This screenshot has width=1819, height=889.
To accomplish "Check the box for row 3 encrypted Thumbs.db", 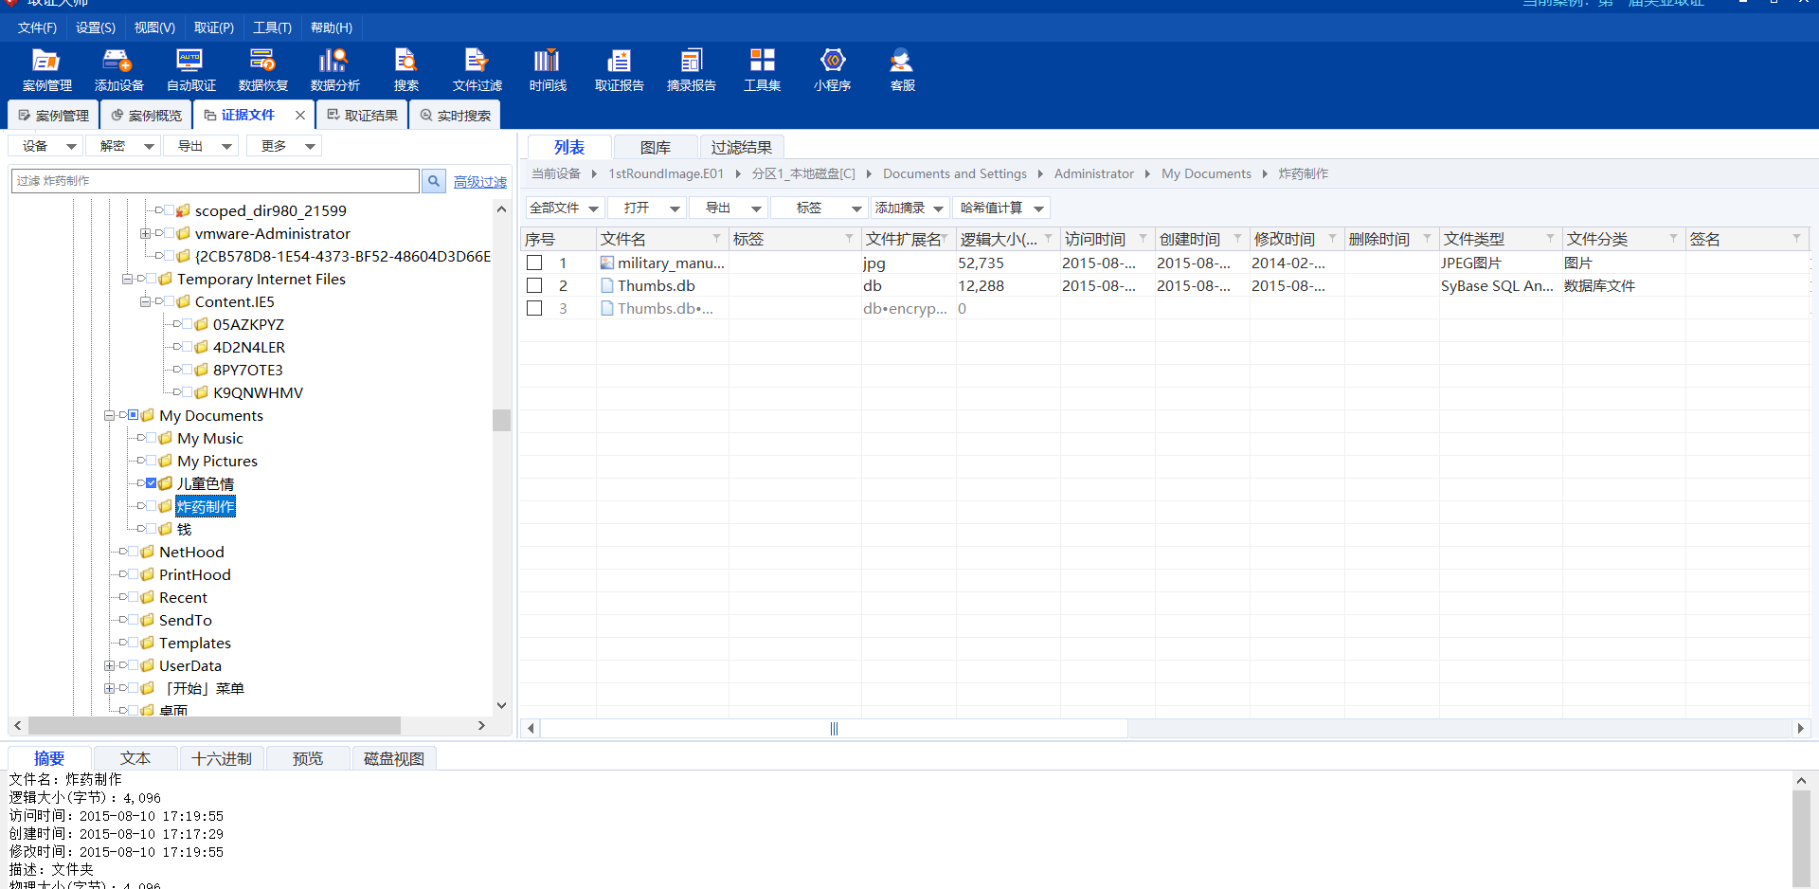I will pos(534,308).
